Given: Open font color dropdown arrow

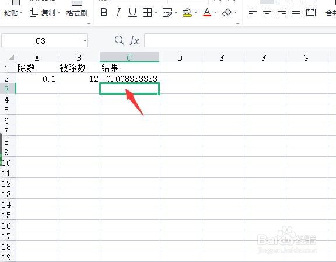Looking at the screenshot, I should [216, 13].
